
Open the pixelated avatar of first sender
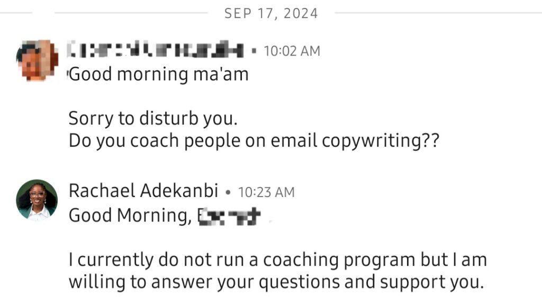tap(37, 60)
